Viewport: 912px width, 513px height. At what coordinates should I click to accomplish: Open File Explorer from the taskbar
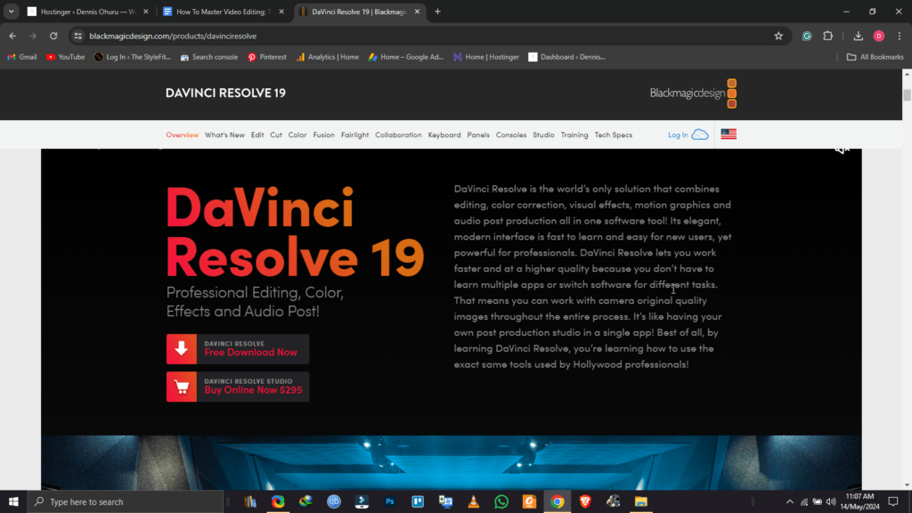pyautogui.click(x=641, y=501)
